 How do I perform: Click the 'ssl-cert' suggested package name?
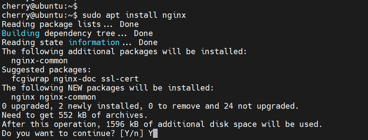[120, 79]
